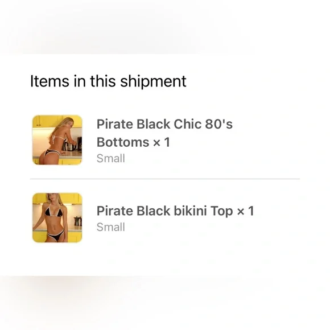
Task: Click the 80's text in the first item name
Action: (x=219, y=124)
